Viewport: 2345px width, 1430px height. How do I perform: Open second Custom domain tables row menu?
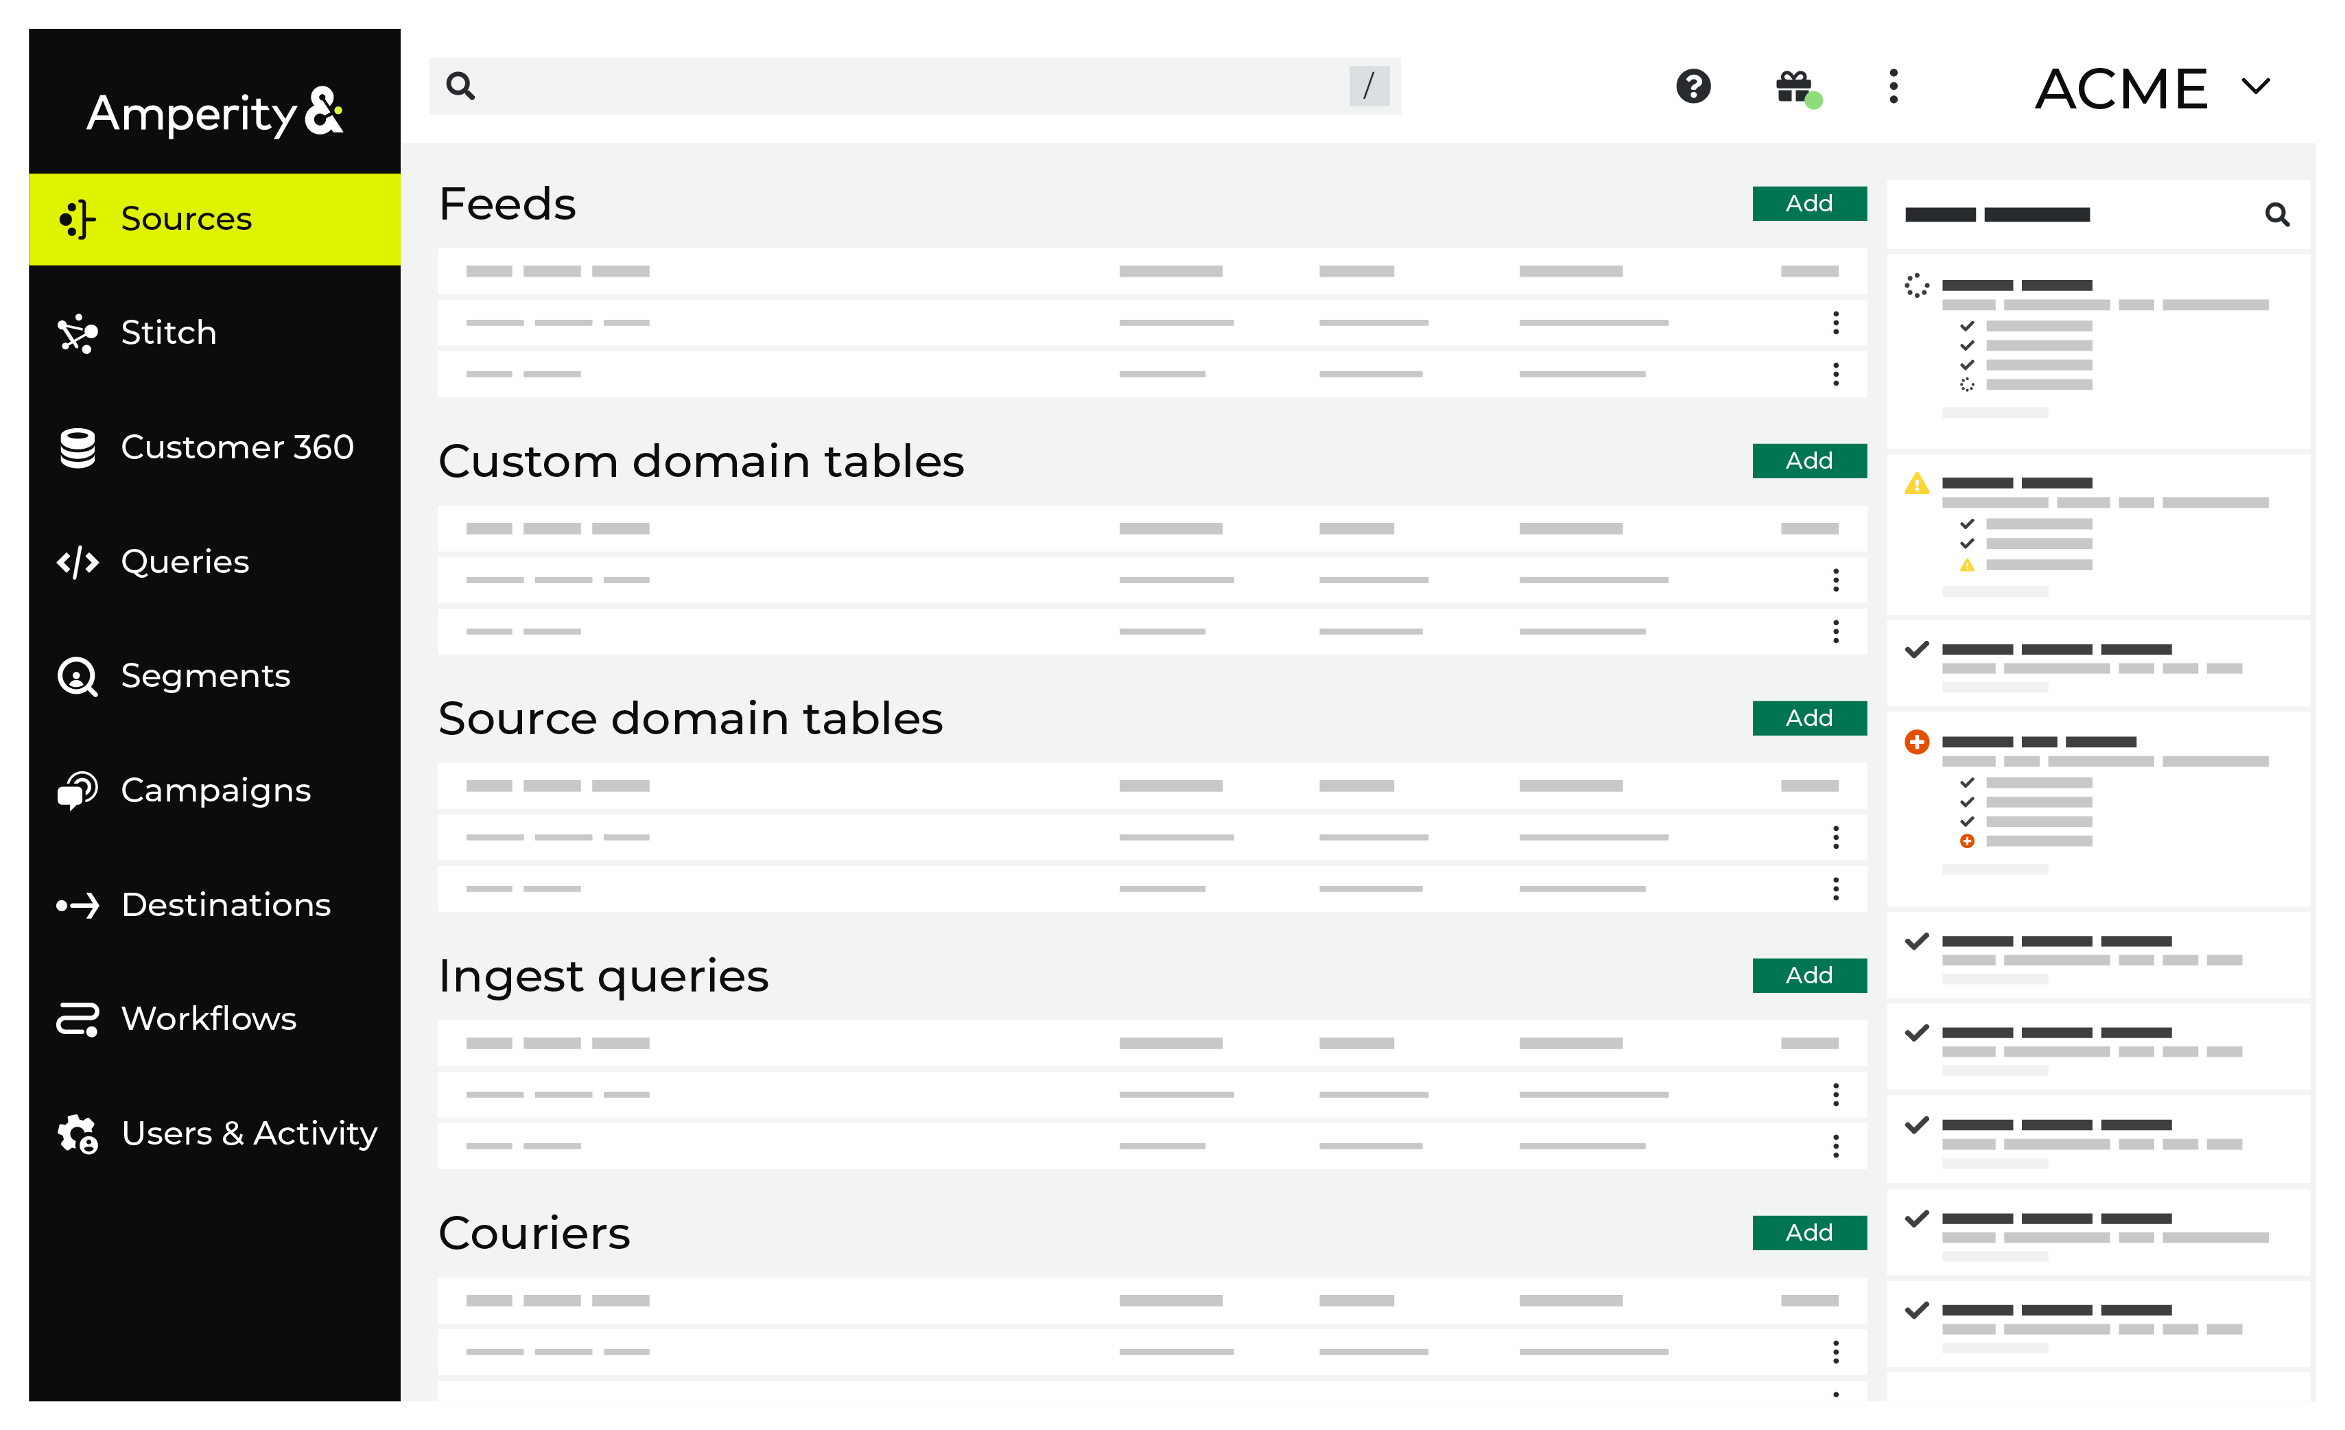point(1836,631)
